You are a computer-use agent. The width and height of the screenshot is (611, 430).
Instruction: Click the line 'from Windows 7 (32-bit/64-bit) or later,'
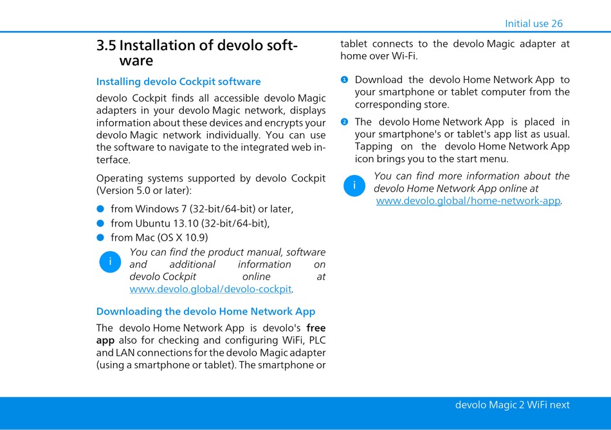(x=202, y=209)
